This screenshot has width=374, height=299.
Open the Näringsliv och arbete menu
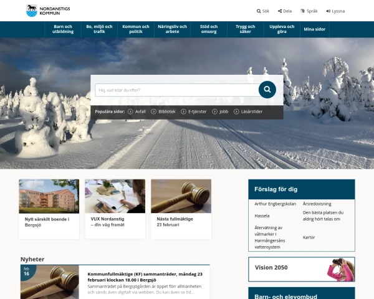pyautogui.click(x=172, y=29)
